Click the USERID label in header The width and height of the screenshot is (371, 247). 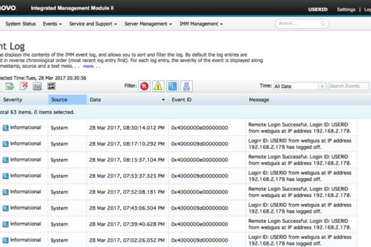[318, 9]
